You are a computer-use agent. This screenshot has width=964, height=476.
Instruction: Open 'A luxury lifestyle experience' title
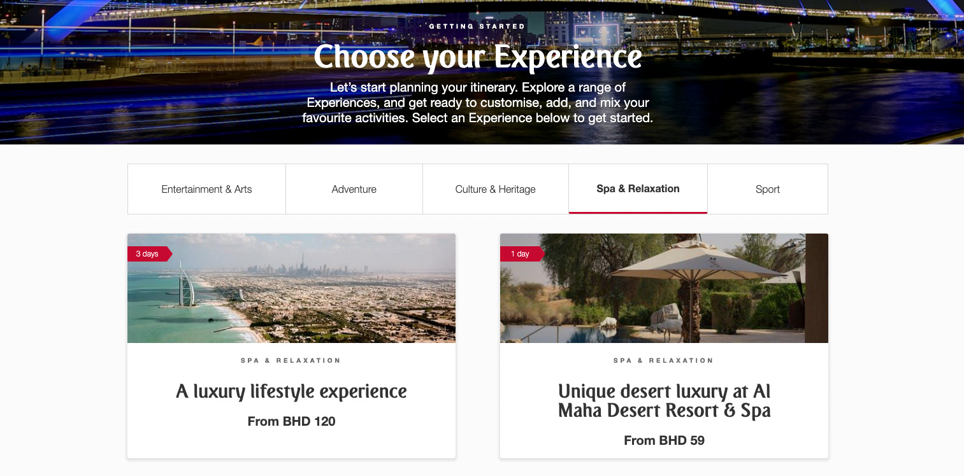click(x=291, y=391)
